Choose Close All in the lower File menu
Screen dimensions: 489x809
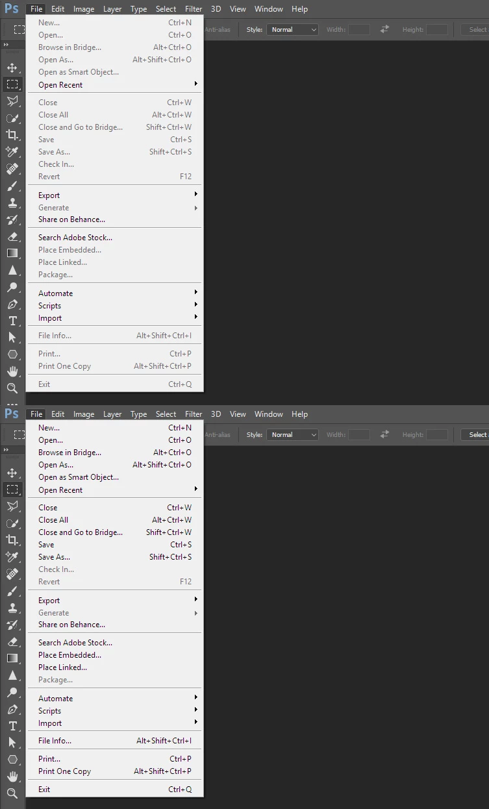tap(114, 520)
